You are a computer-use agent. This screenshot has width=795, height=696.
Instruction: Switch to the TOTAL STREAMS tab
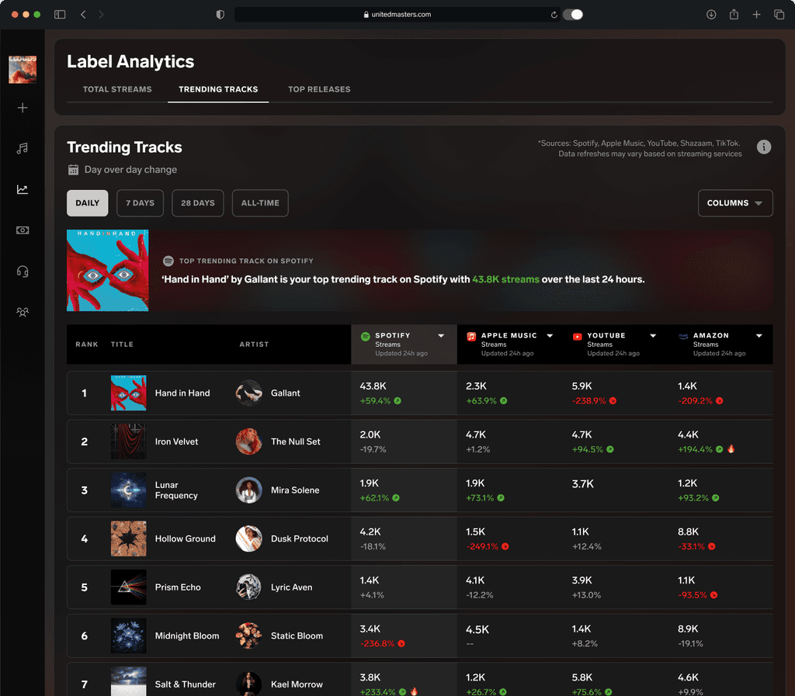point(117,89)
